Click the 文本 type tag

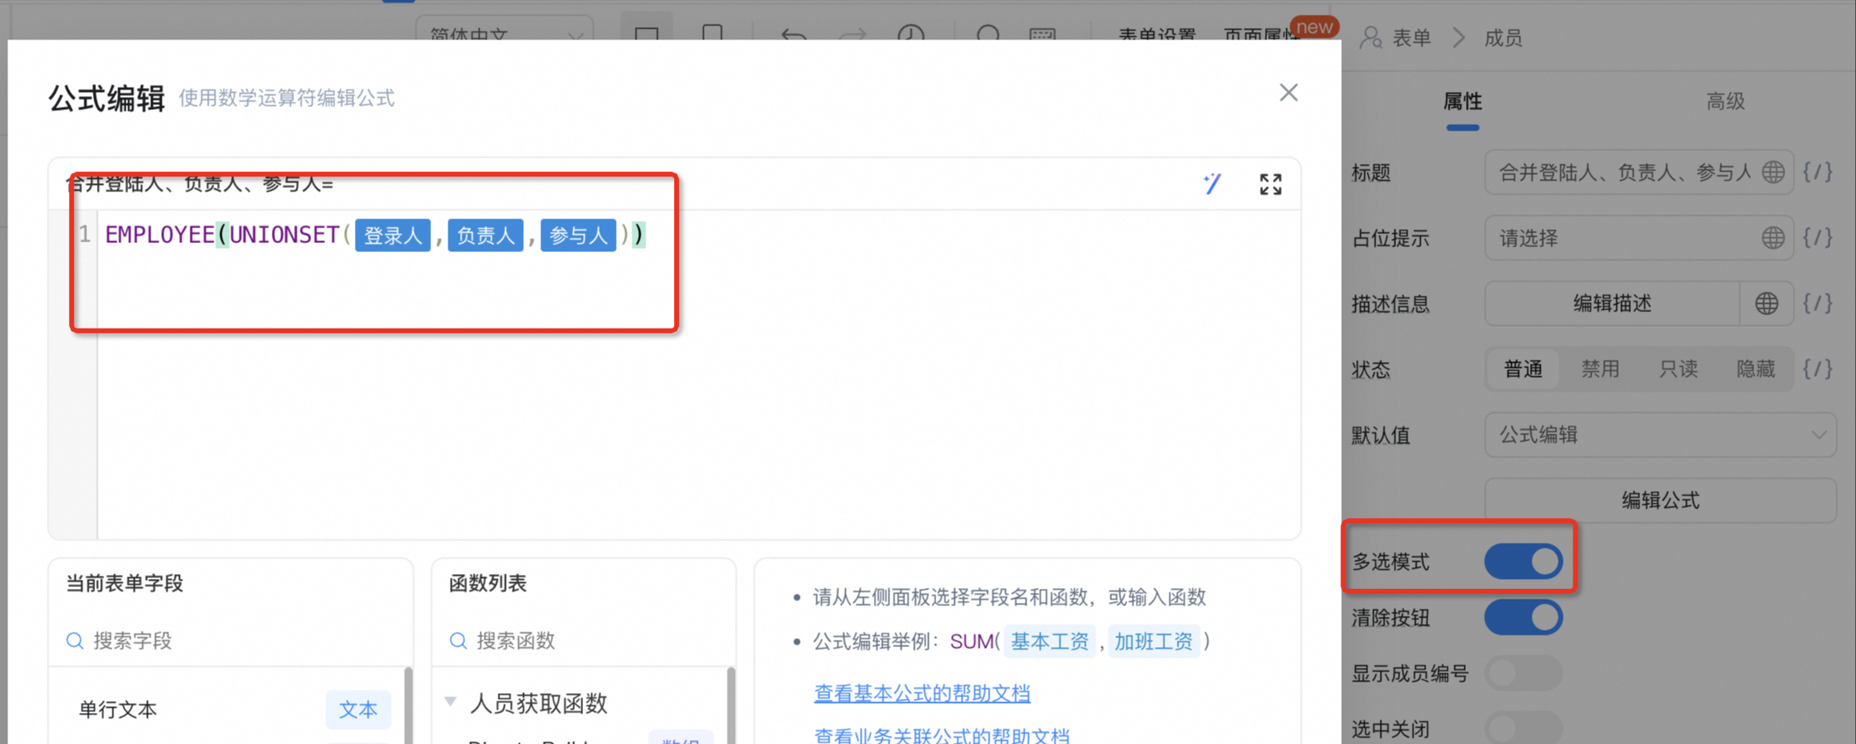pos(358,710)
